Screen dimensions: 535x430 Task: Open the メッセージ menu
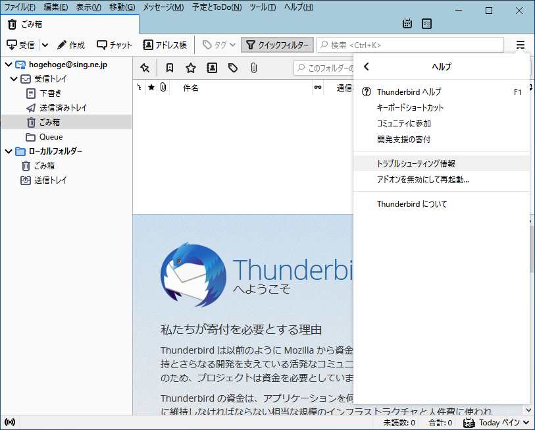[163, 7]
